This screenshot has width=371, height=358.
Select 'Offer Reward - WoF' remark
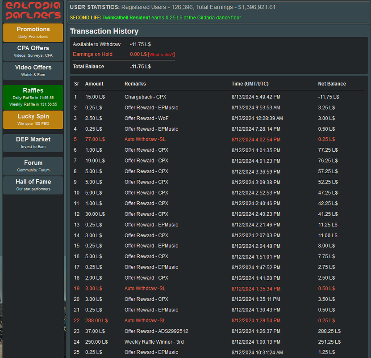[x=146, y=118]
